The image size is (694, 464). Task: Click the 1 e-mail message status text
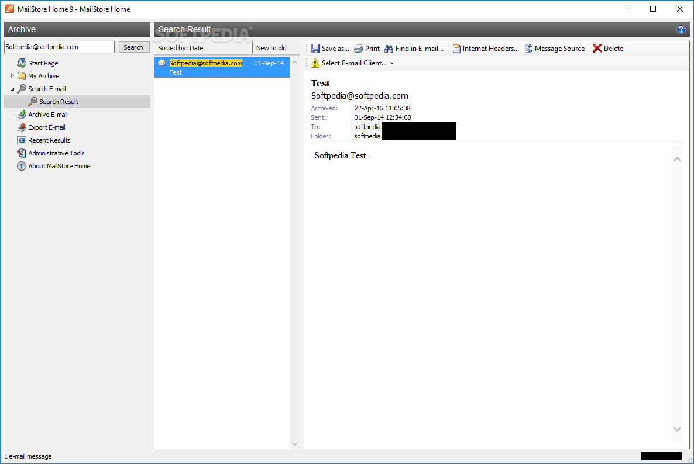(x=28, y=456)
